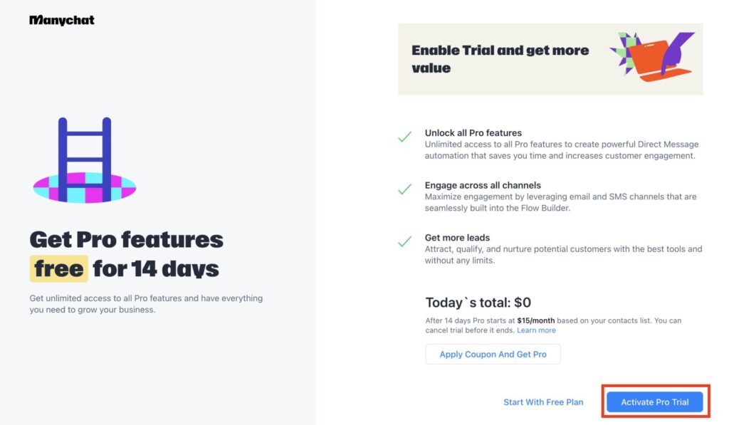Viewport: 729px width, 425px height.
Task: Follow the Learn more link
Action: pyautogui.click(x=536, y=330)
